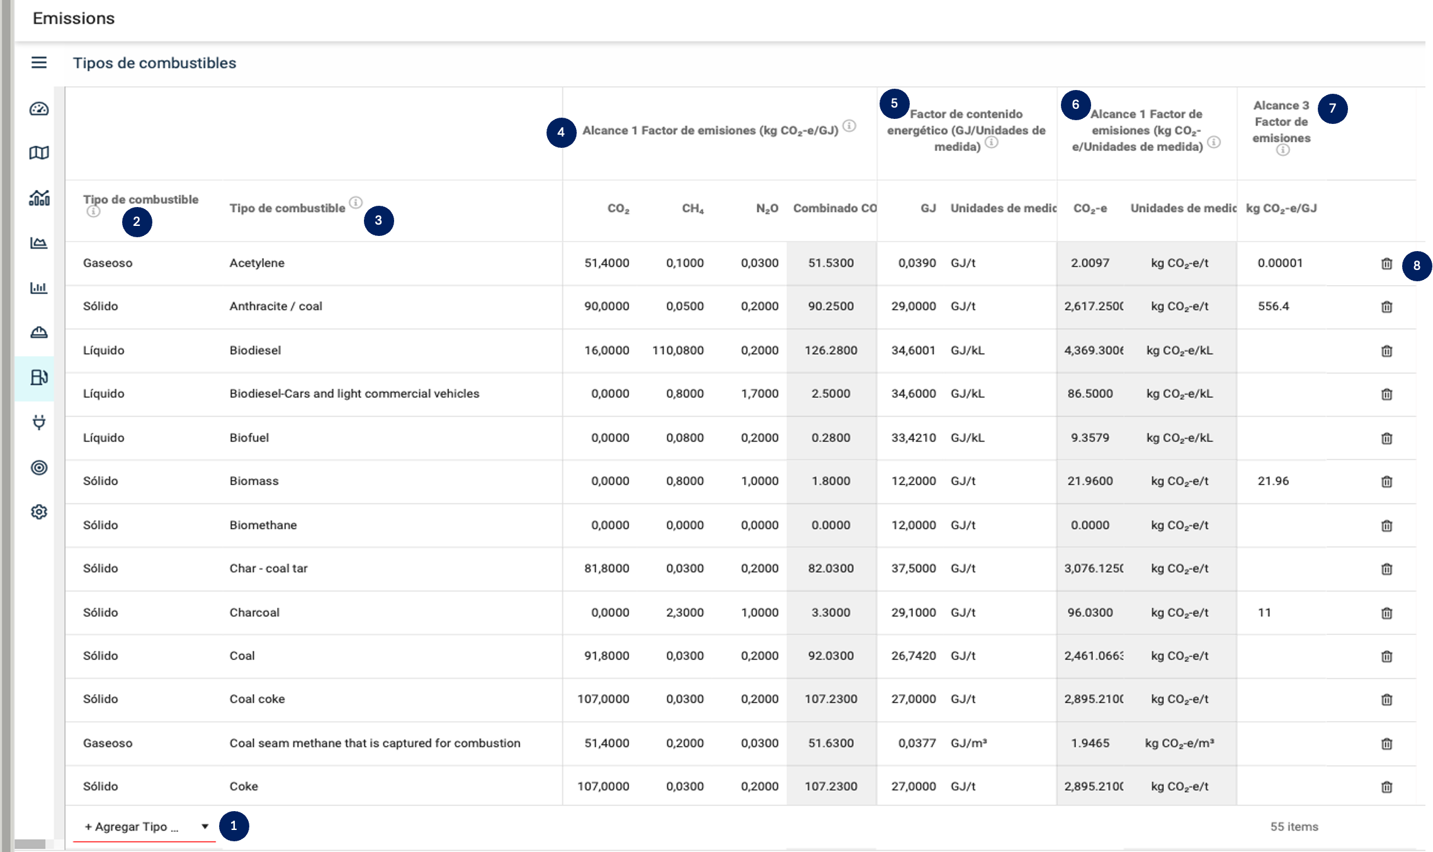Open the dashboard gauge sidebar icon
The height and width of the screenshot is (852, 1433).
coord(39,109)
